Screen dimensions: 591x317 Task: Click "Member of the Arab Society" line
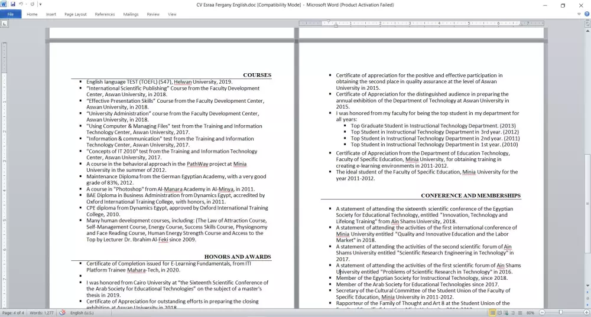[x=417, y=285]
